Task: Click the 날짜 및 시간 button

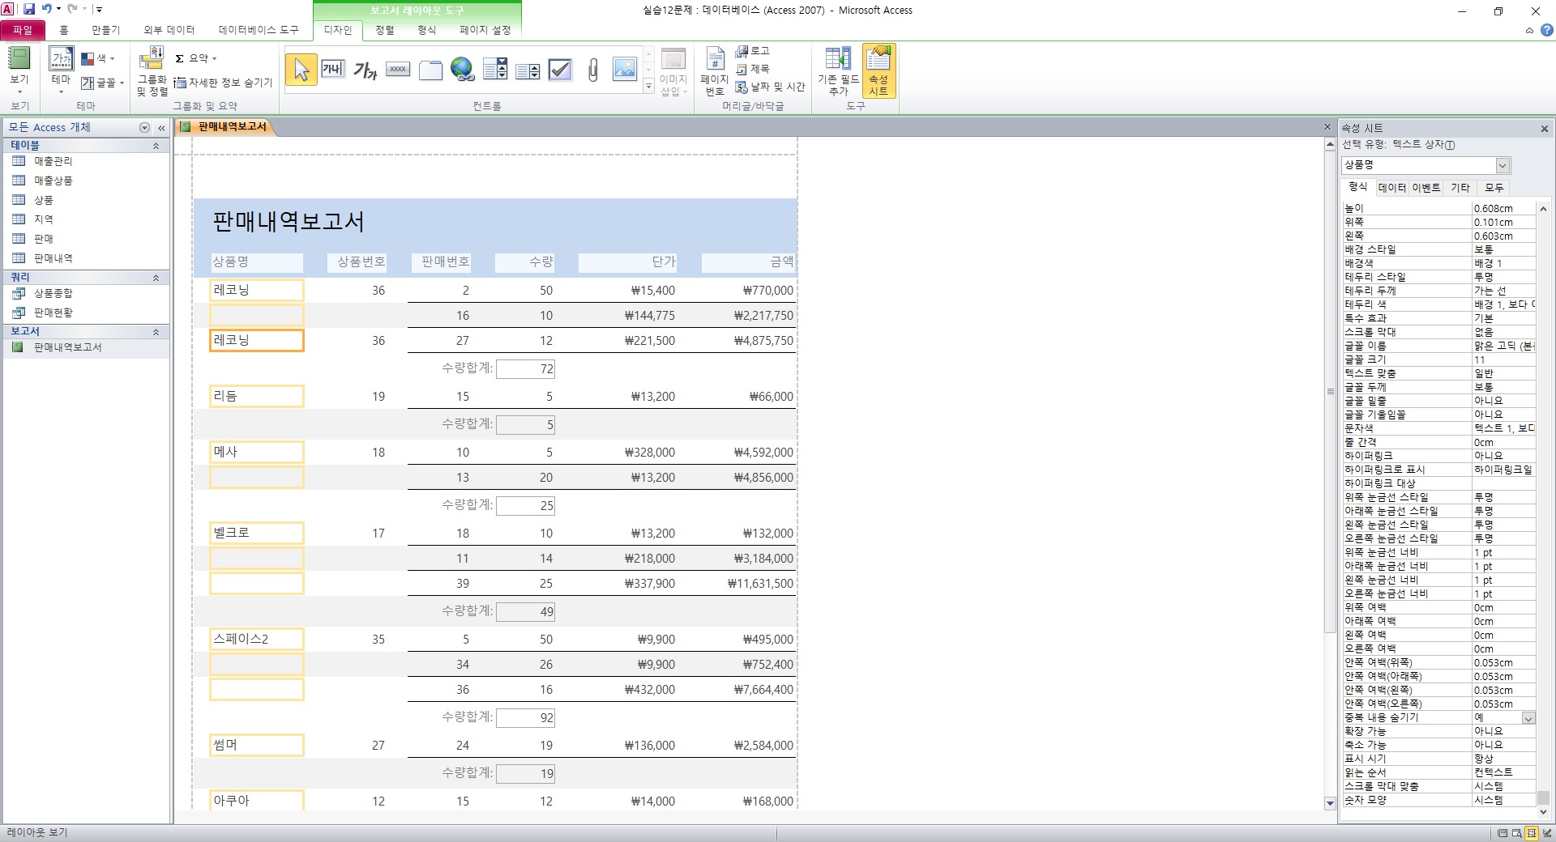Action: (770, 87)
